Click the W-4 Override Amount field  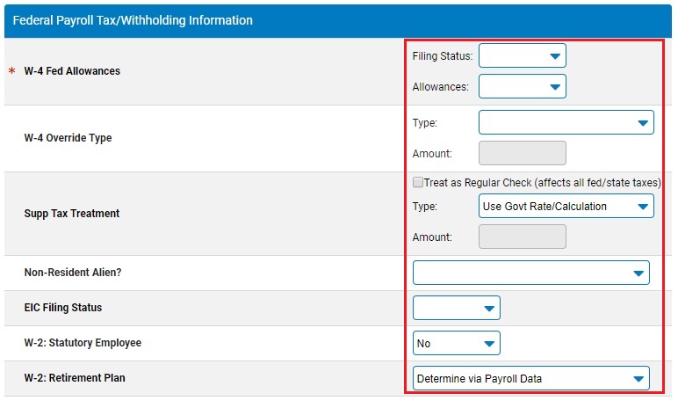(522, 153)
